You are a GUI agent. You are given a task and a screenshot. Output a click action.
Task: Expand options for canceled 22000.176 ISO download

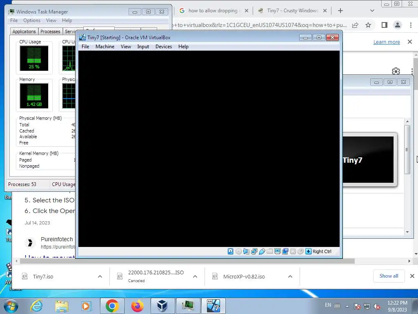pos(195,276)
